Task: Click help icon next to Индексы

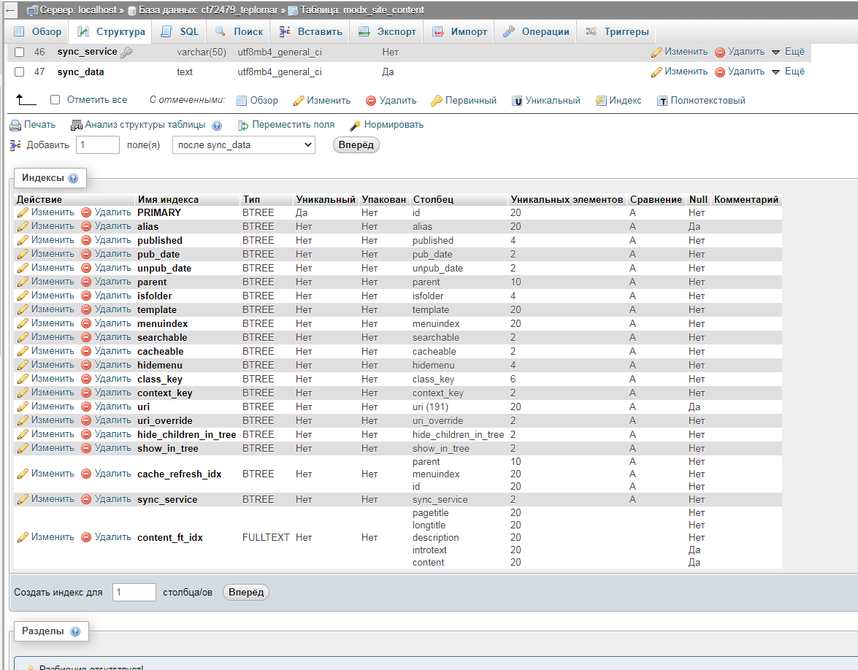Action: click(x=73, y=178)
